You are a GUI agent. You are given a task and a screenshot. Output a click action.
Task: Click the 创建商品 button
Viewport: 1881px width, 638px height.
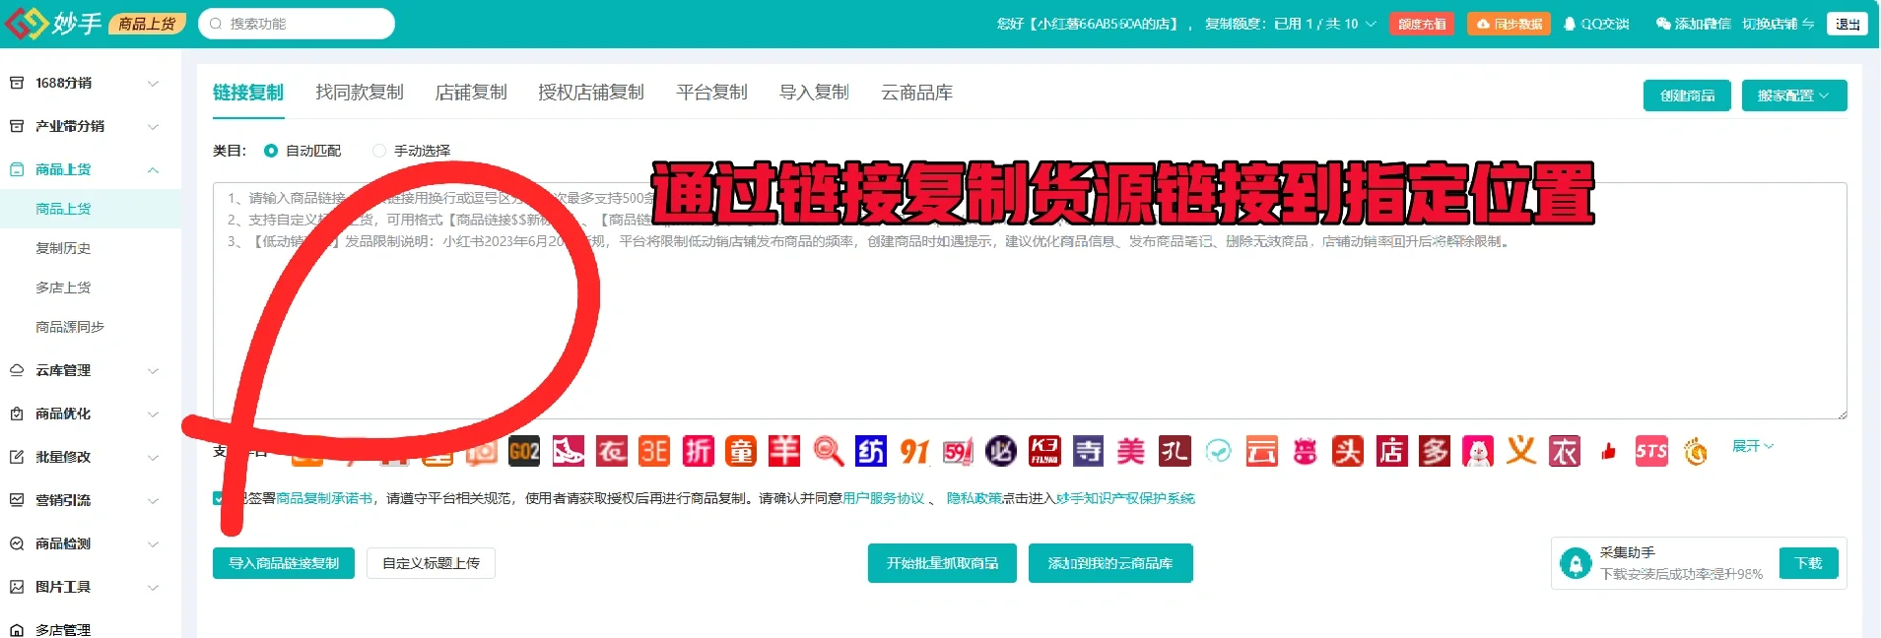pos(1687,96)
